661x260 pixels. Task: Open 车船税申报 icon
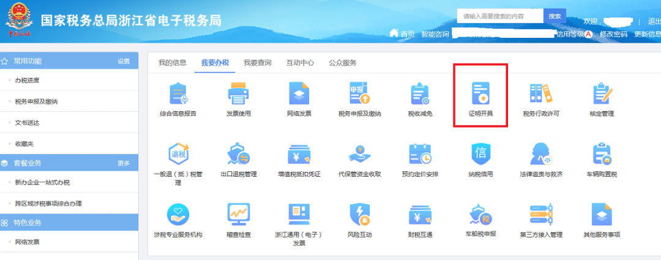click(480, 214)
